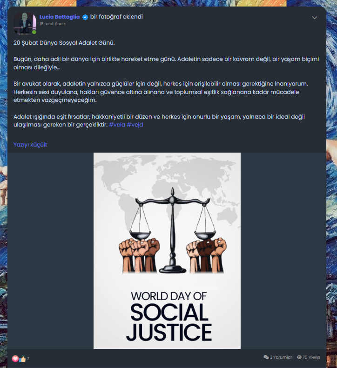The image size is (337, 368).
Task: Click the SOCIAL JUSTICE caption in image
Action: [169, 322]
